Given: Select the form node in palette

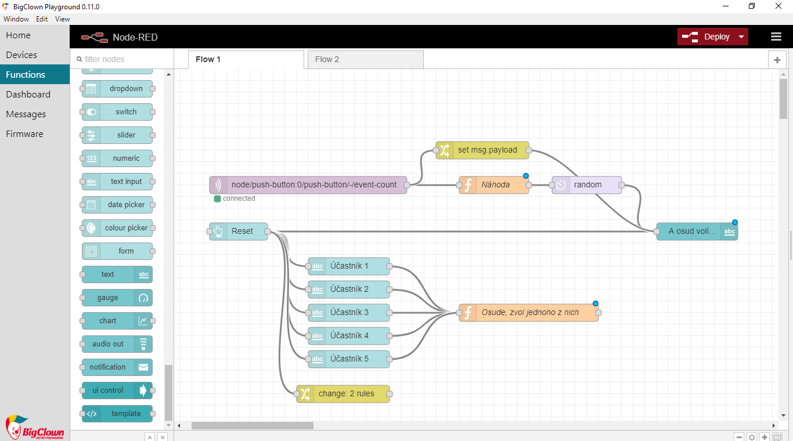Looking at the screenshot, I should pyautogui.click(x=117, y=251).
